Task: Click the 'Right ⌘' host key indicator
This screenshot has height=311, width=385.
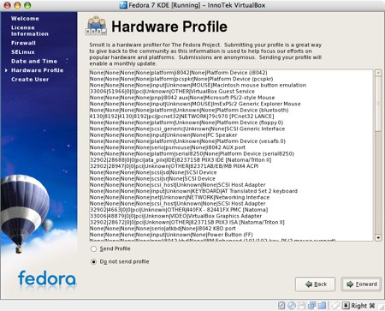Action: tap(363, 306)
